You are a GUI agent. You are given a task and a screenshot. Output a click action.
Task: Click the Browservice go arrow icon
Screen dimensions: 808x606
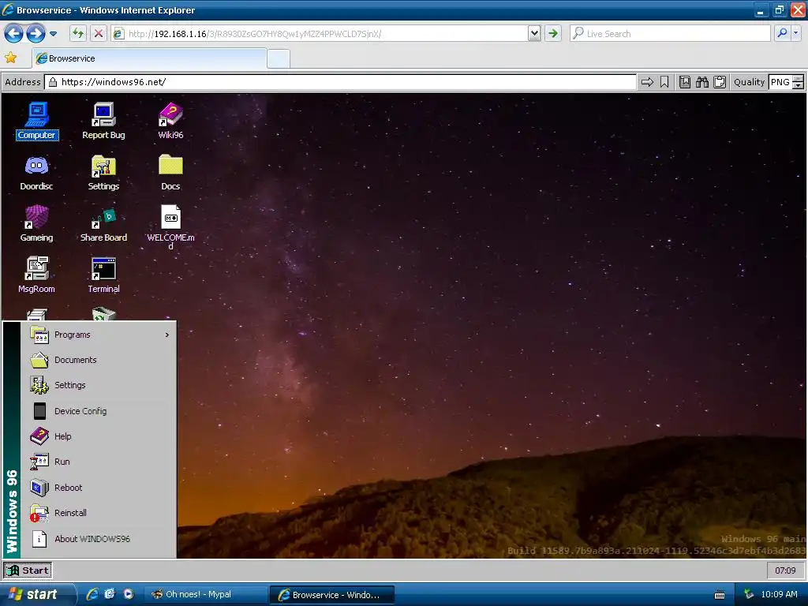click(647, 82)
